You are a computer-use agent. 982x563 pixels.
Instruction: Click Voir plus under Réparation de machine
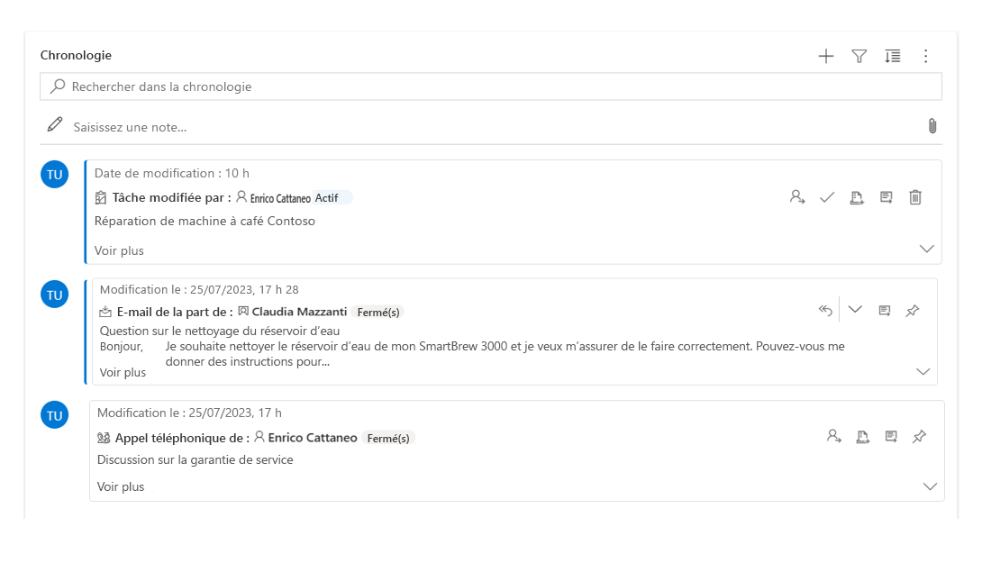point(119,250)
